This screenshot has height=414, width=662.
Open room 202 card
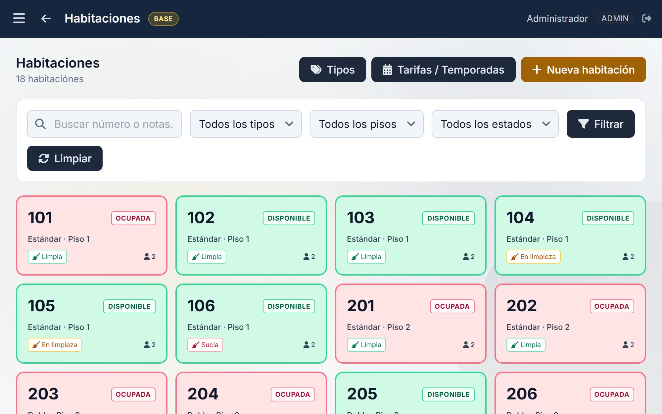coord(570,324)
